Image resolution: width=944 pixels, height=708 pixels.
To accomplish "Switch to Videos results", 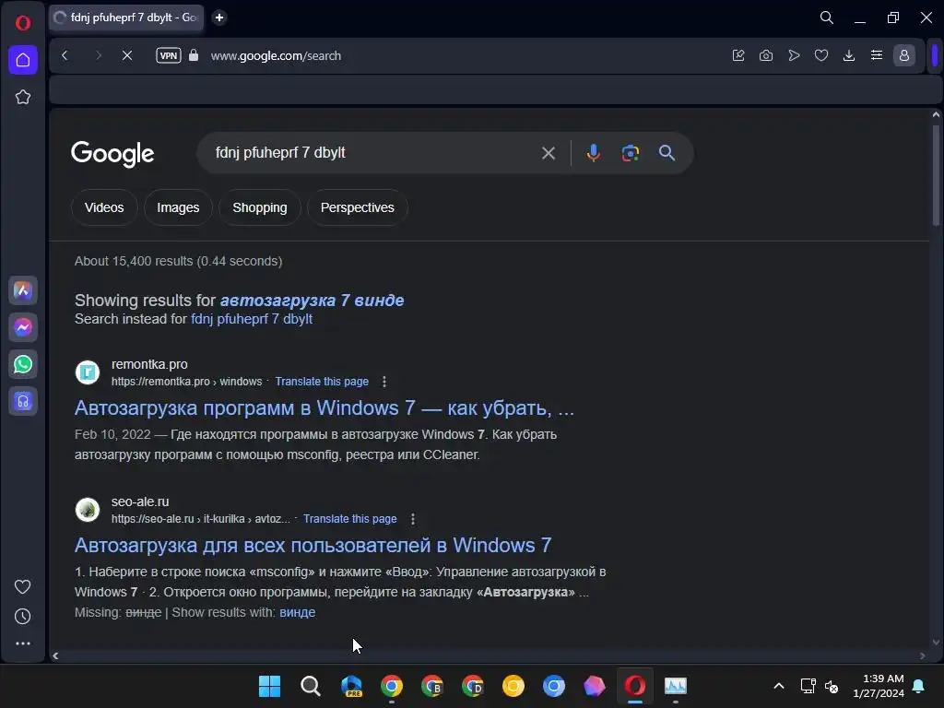I will coord(104,207).
